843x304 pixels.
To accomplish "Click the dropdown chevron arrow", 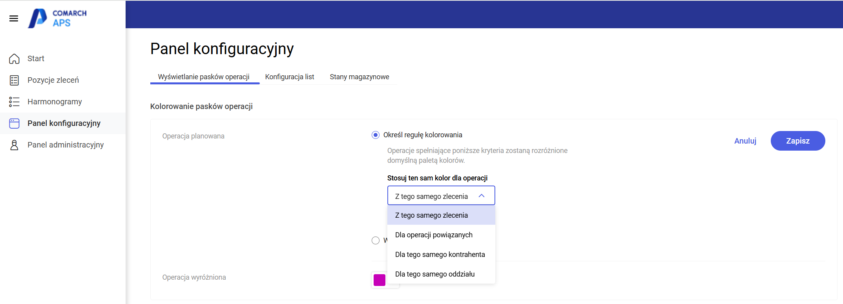I will (482, 196).
